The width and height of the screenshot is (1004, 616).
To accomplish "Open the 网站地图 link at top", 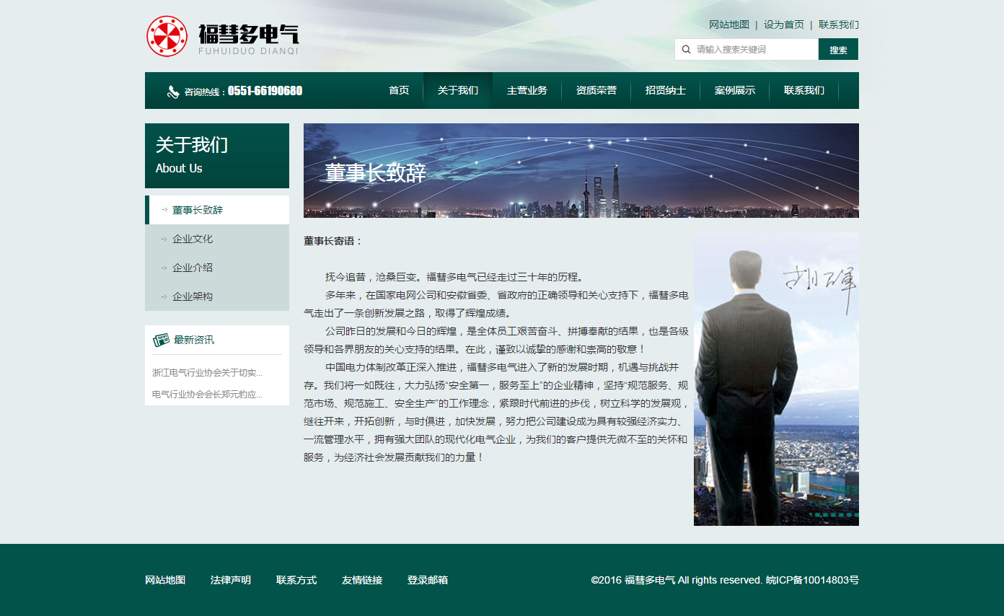I will 728,25.
